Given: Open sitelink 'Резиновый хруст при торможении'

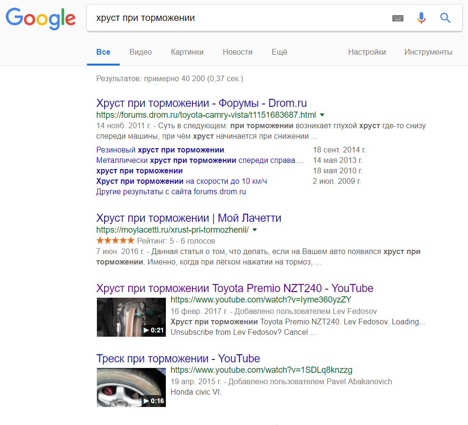Looking at the screenshot, I should [x=161, y=150].
